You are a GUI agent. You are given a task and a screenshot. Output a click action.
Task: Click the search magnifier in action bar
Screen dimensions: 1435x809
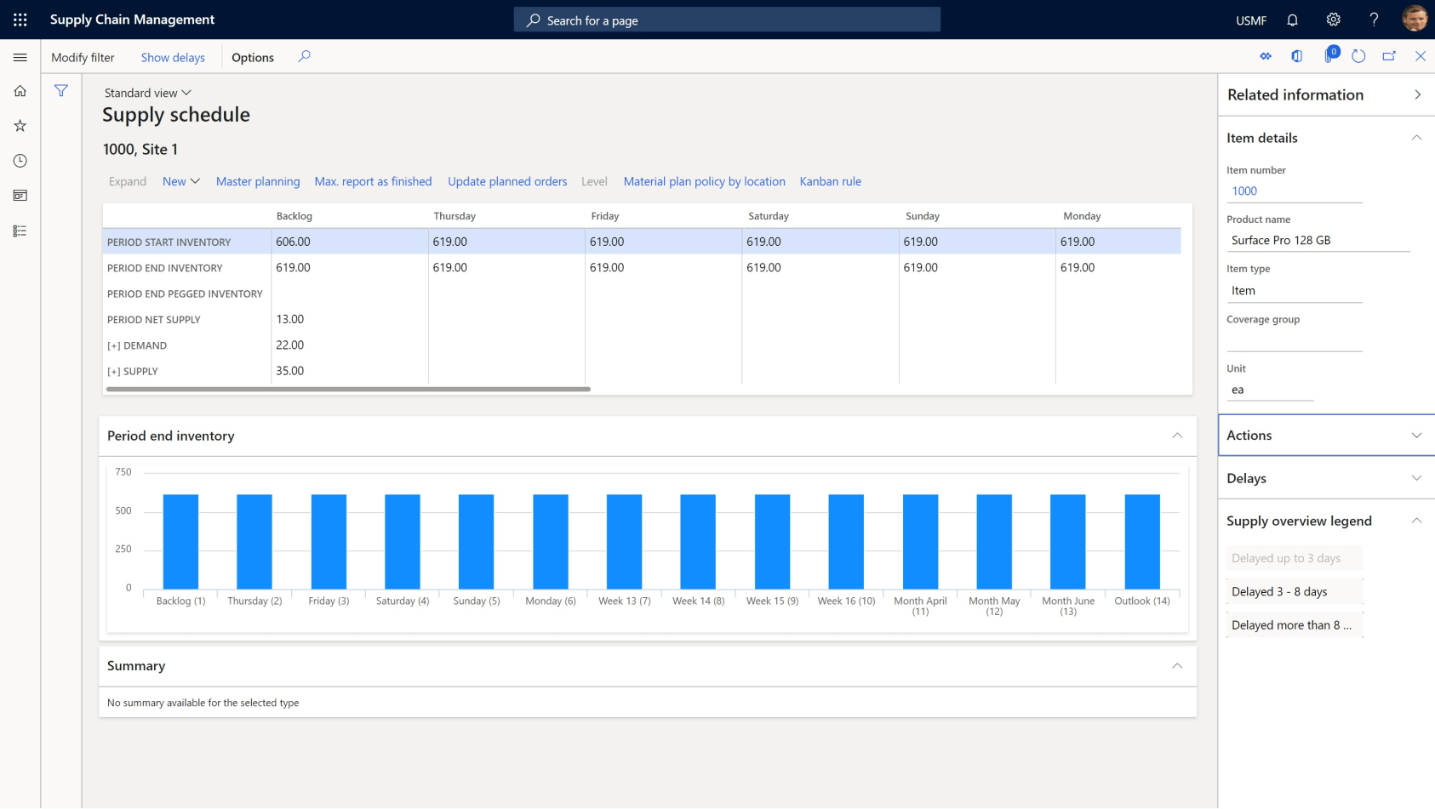(x=304, y=56)
